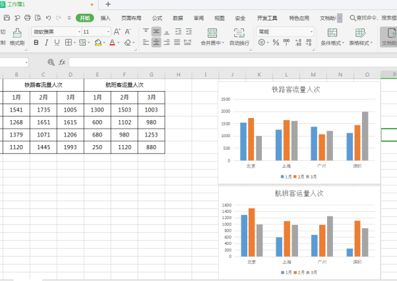Viewport: 397px width, 281px height.
Task: Open Print Preview icon
Action: pos(38,18)
